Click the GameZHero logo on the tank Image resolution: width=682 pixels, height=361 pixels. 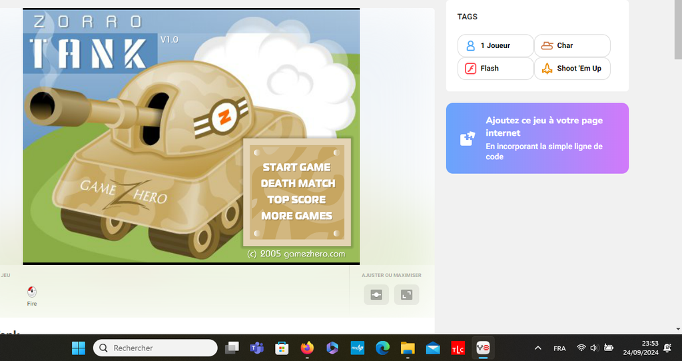tap(123, 193)
